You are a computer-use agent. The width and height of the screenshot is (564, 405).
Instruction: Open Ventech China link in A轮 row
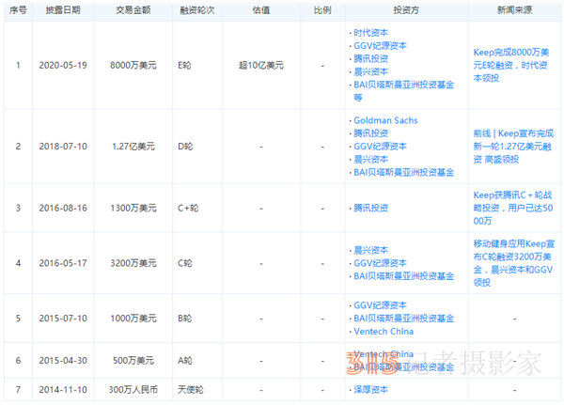[x=384, y=354]
